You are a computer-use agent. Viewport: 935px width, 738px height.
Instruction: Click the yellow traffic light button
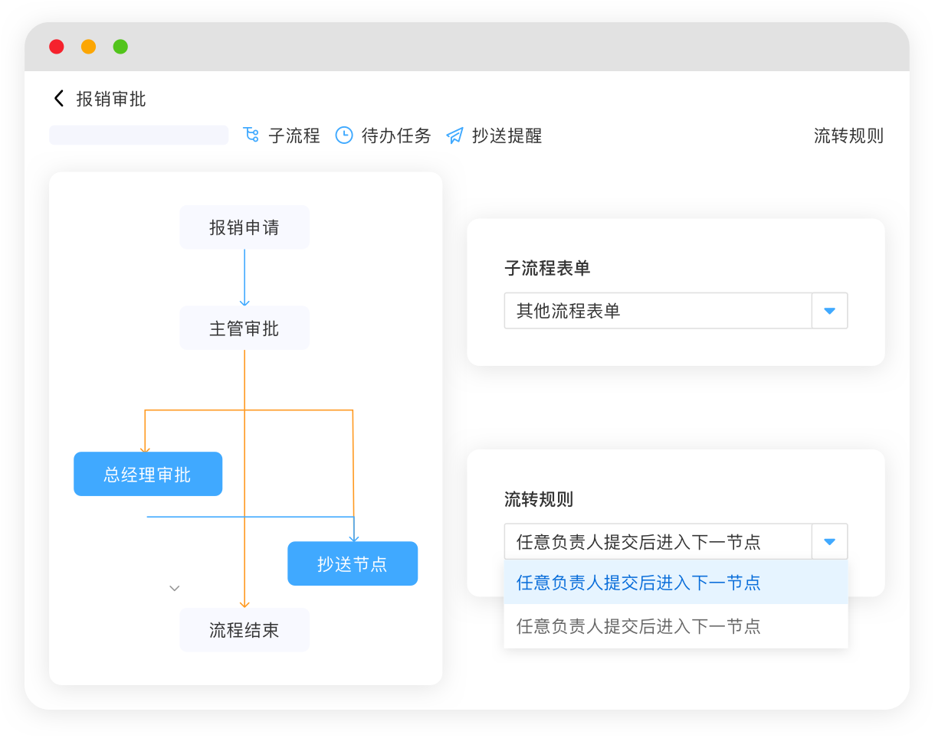pos(88,46)
